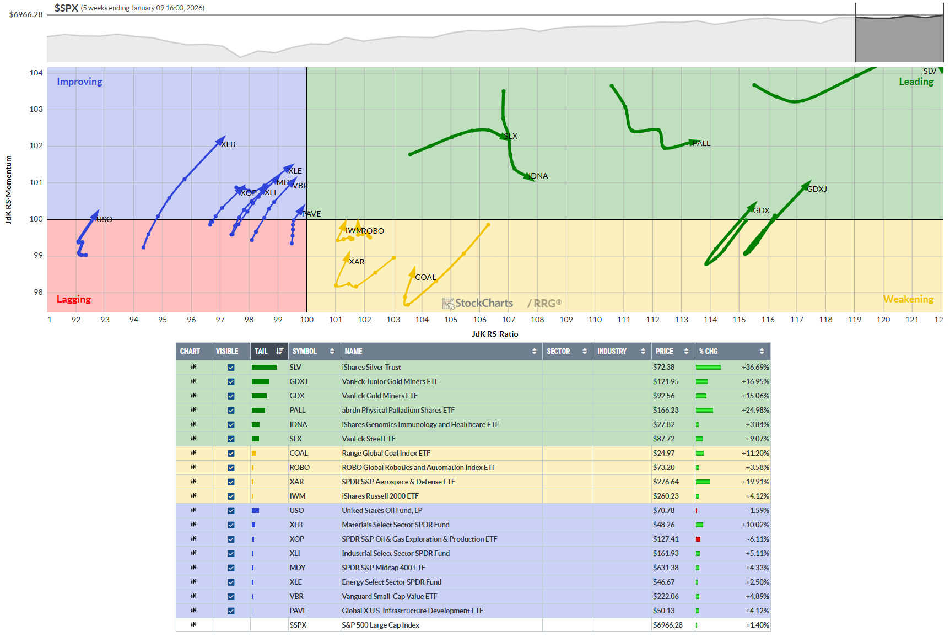The image size is (950, 637).
Task: Click the PALL label on the RRG plot
Action: coord(701,143)
